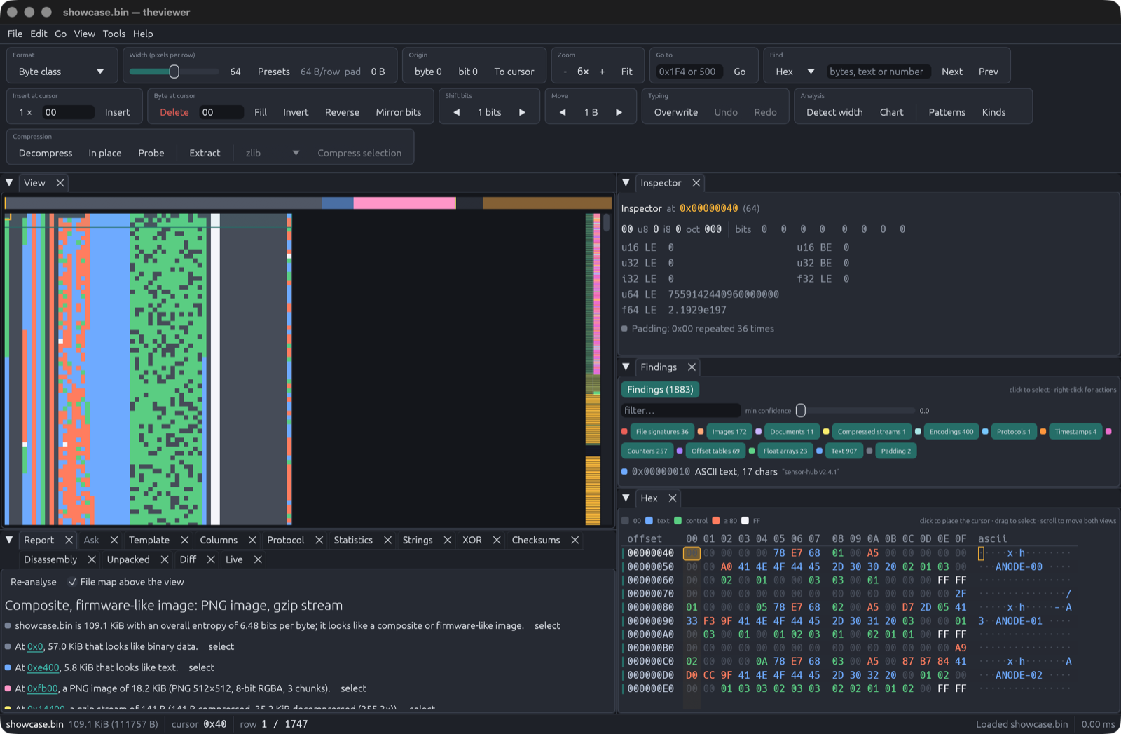Toggle the File signatures 36 filter chip
The height and width of the screenshot is (734, 1121).
point(661,432)
